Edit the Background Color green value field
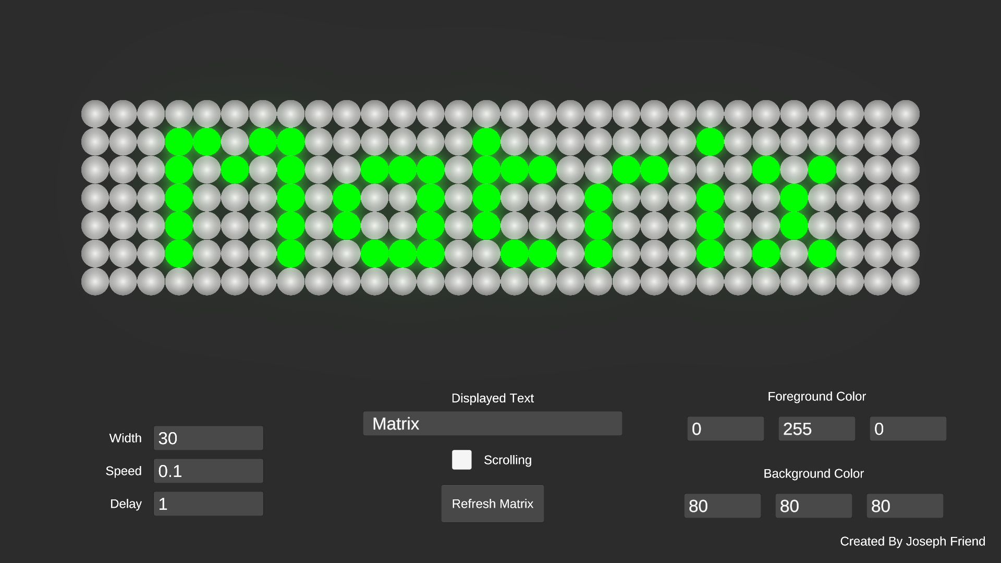The height and width of the screenshot is (563, 1001). pyautogui.click(x=813, y=506)
